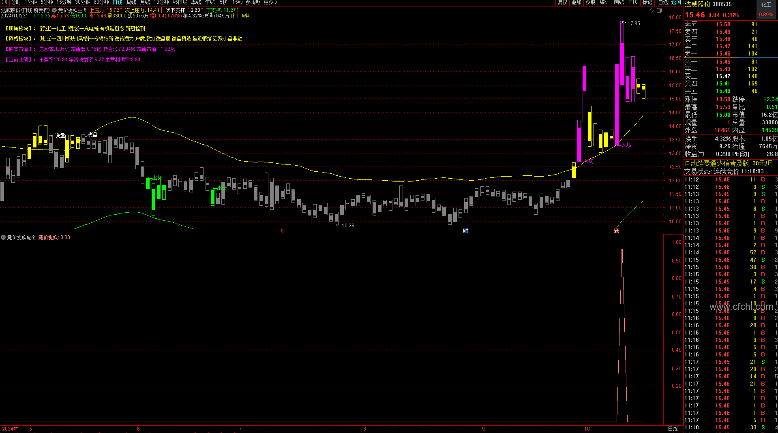Select the 15分钟 period tab
Image resolution: width=778 pixels, height=433 pixels.
[x=64, y=2]
